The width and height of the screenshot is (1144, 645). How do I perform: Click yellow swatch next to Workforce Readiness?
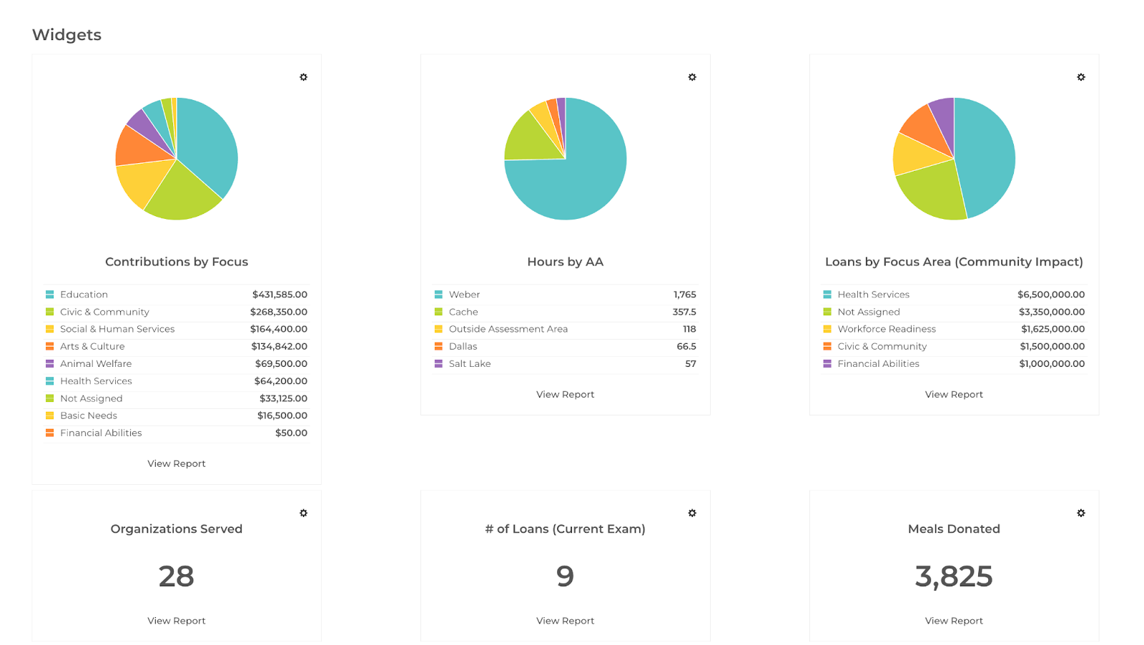[827, 329]
